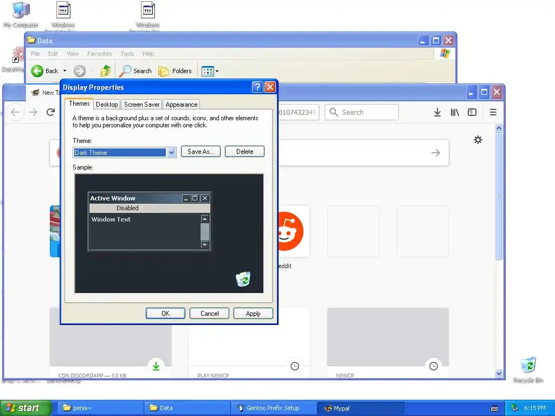Click the Help question mark in Display Properties
555x416 pixels.
click(x=257, y=87)
